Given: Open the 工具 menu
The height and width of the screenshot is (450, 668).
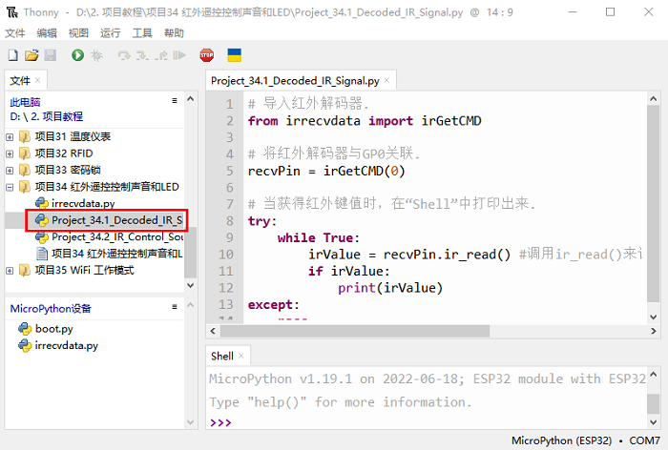Looking at the screenshot, I should 142,32.
